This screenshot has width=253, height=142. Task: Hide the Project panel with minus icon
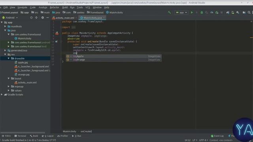(x=47, y=17)
